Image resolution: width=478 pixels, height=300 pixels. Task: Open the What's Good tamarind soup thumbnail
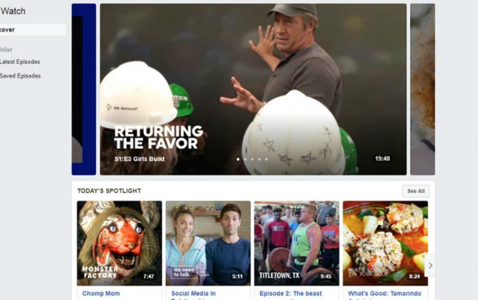pos(385,243)
